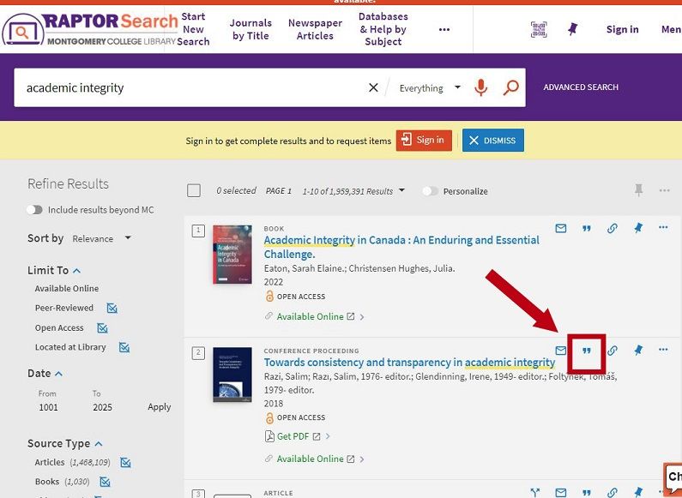Go to Journals by Title
Image resolution: width=682 pixels, height=498 pixels.
pos(250,29)
